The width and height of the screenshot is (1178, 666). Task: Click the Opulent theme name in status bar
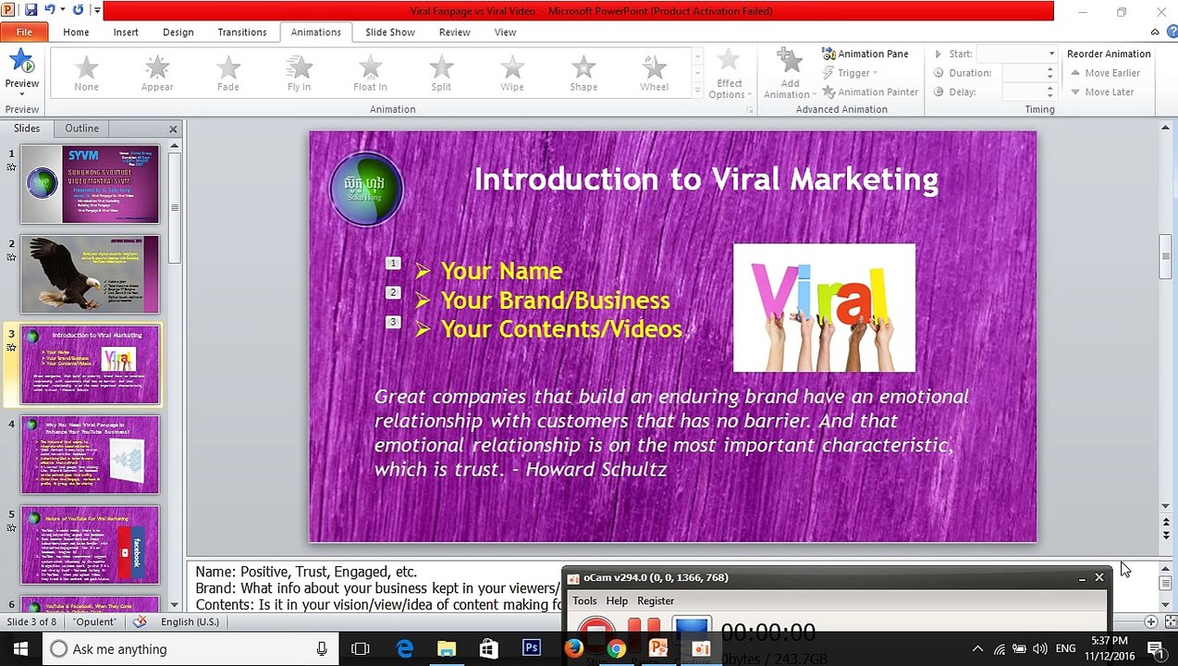(x=94, y=622)
